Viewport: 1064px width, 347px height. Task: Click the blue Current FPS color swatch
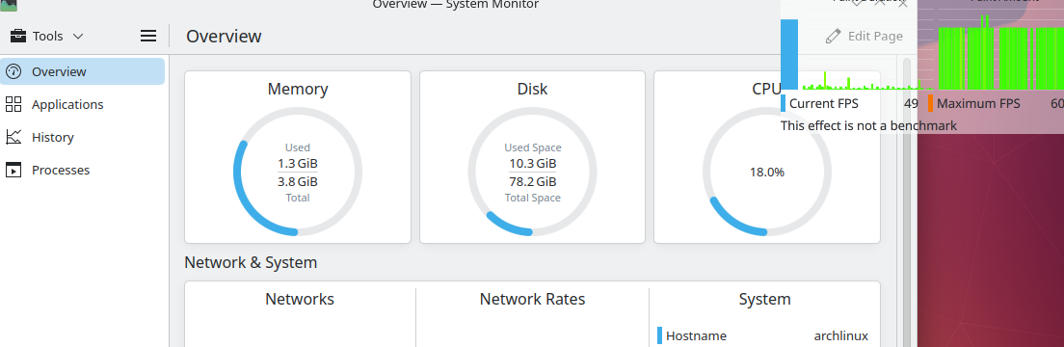784,103
